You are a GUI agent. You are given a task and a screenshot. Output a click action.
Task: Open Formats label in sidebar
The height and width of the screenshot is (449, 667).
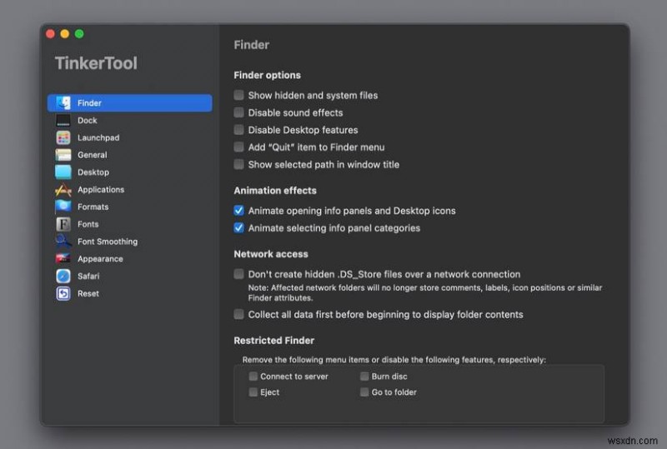coord(93,207)
